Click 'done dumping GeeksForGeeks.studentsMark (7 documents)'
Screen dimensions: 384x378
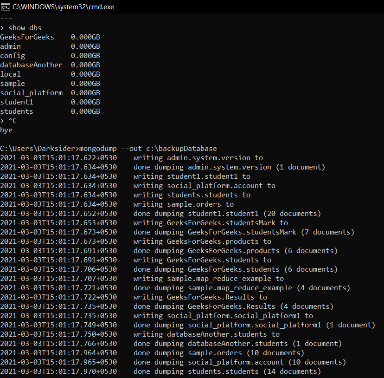point(244,232)
